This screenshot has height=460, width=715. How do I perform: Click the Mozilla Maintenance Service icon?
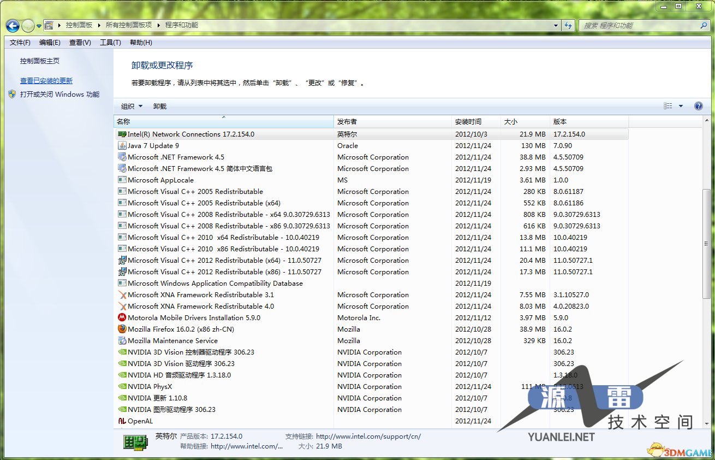[122, 341]
